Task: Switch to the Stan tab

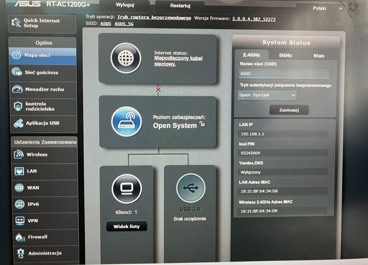Action: (x=319, y=56)
